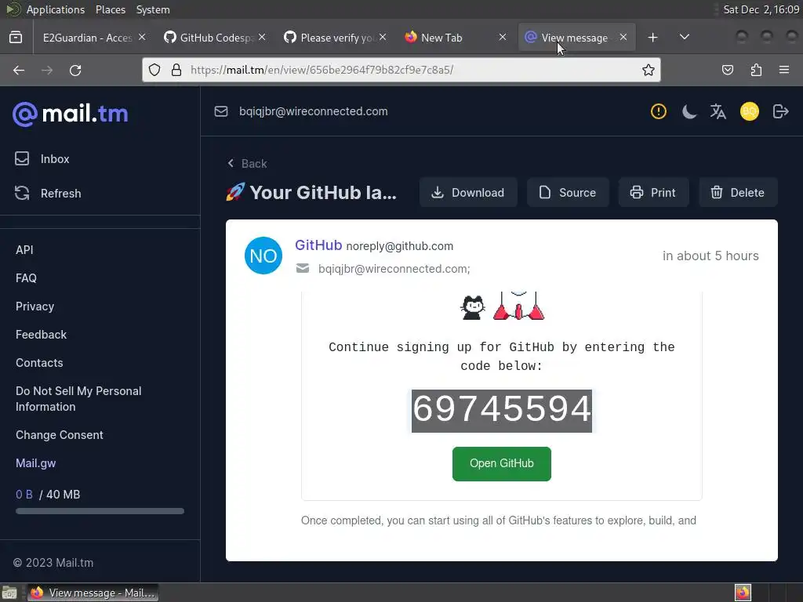Go Back to message list
Viewport: 803px width, 602px height.
247,163
